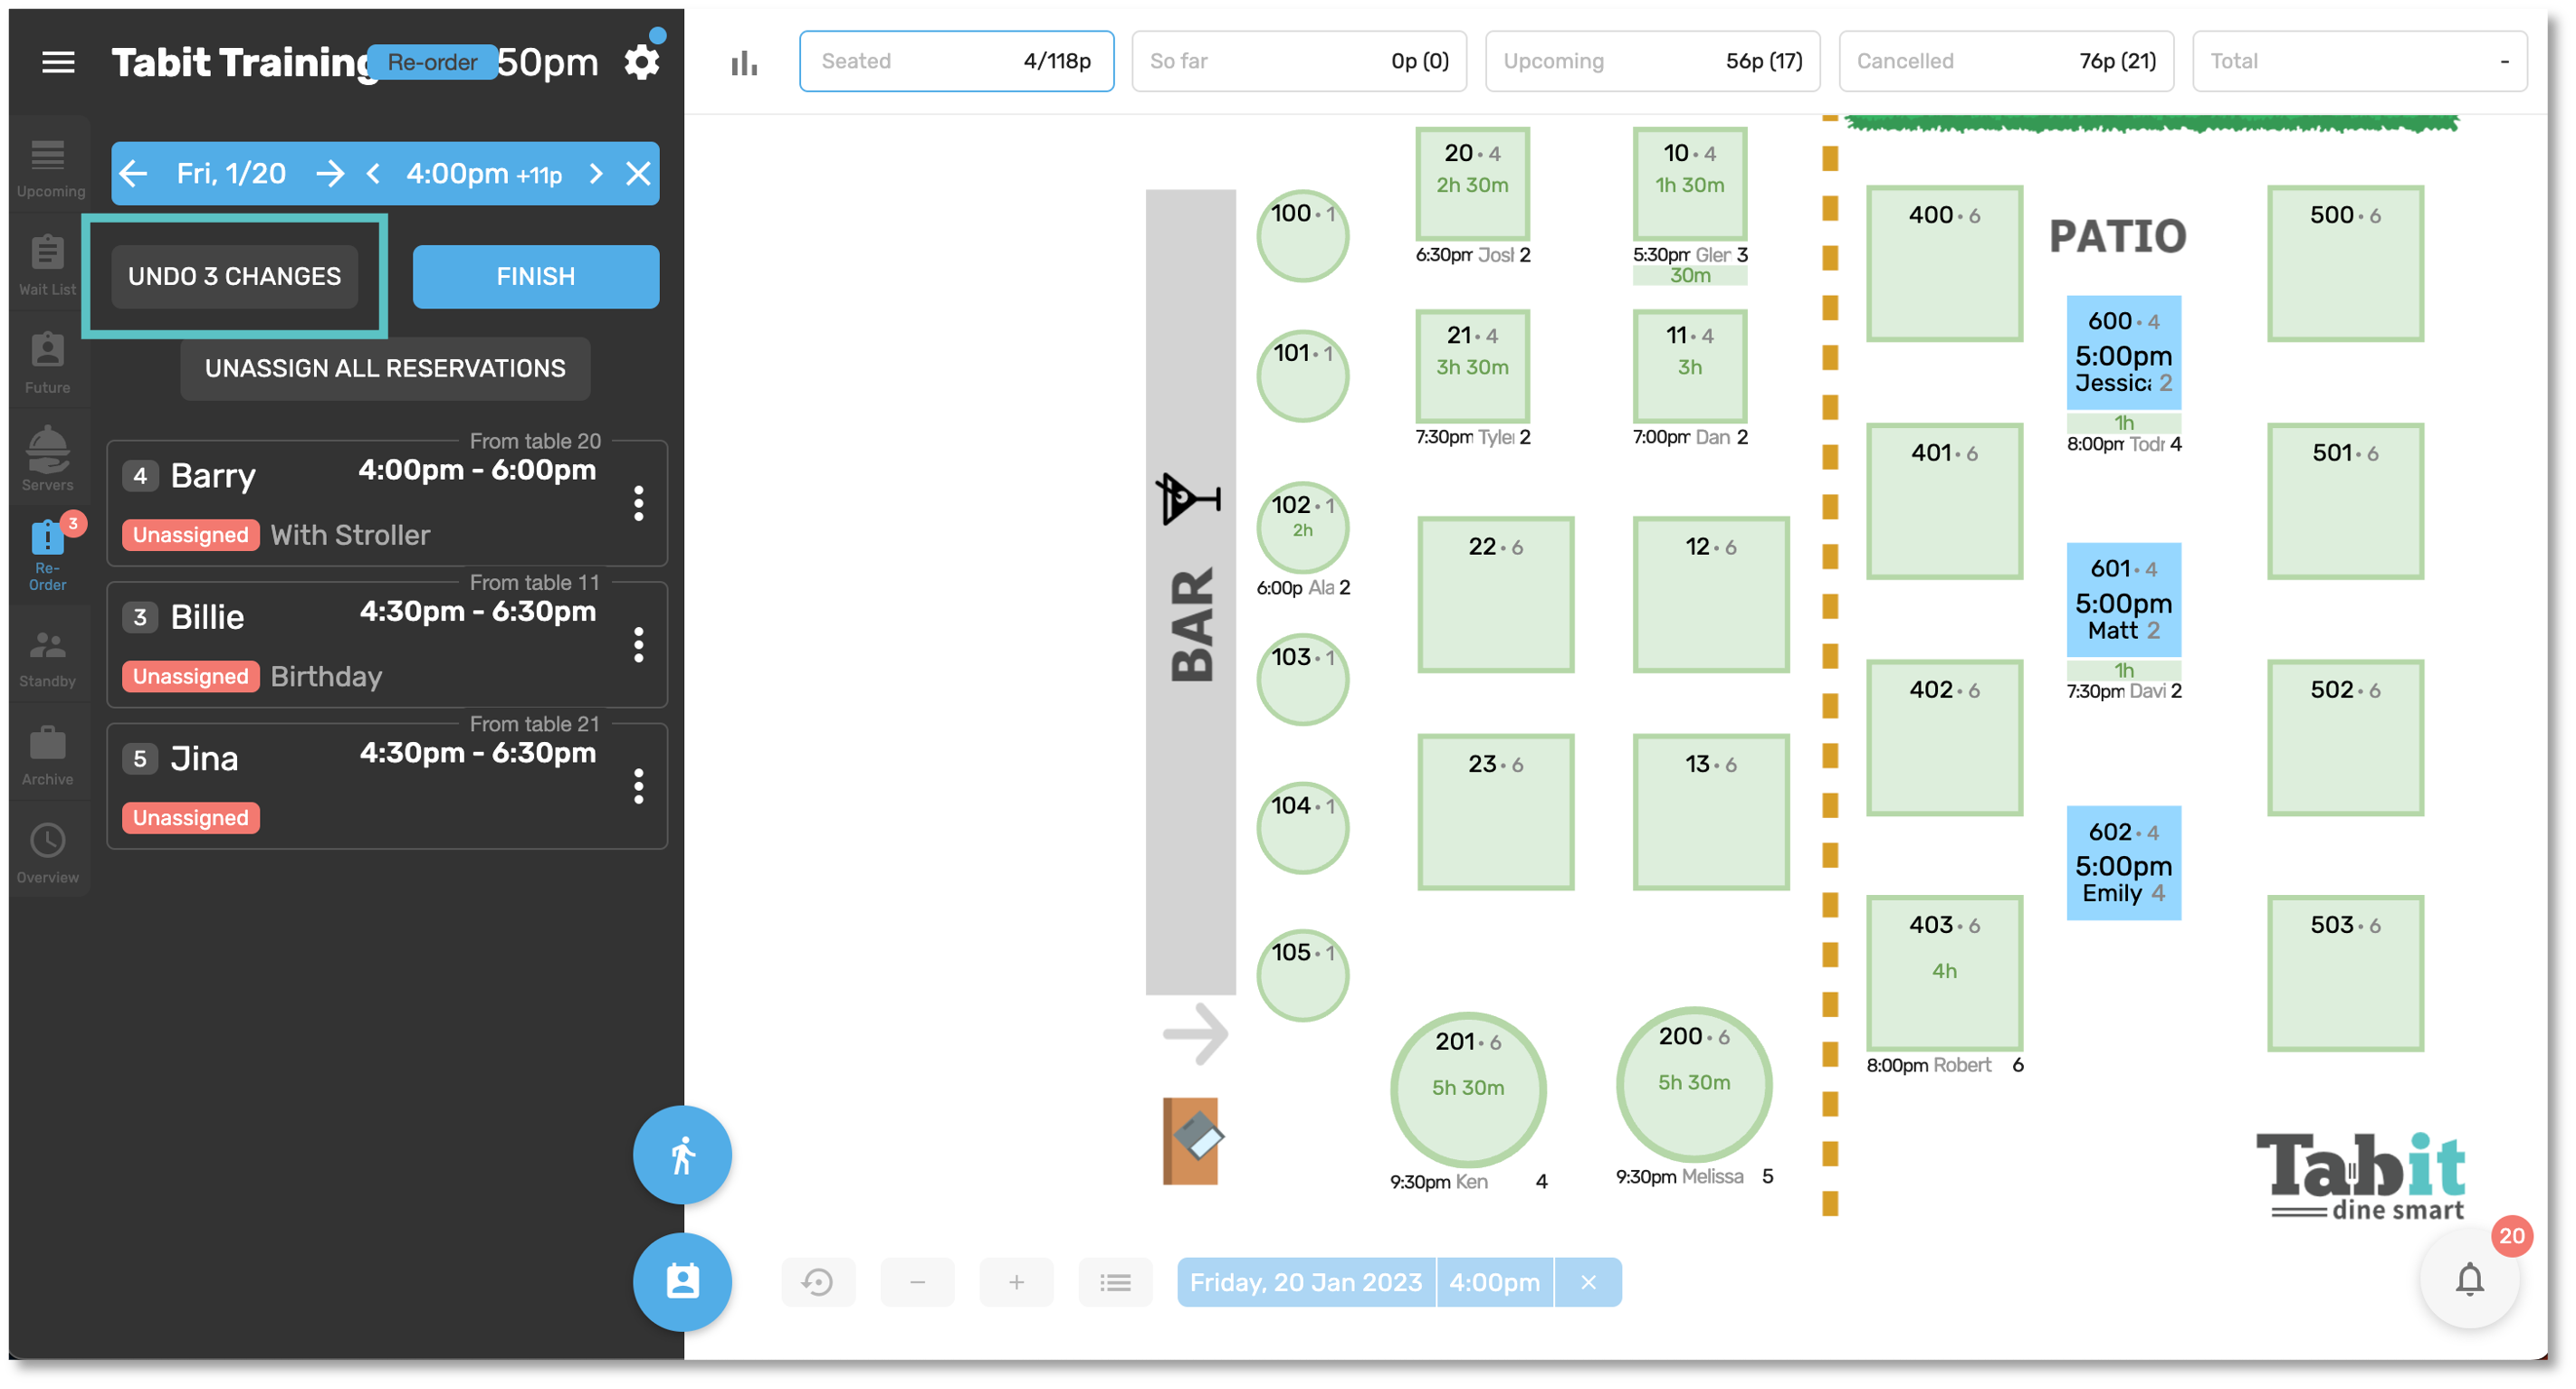Open the hamburger main menu
The width and height of the screenshot is (2576, 1389).
58,62
